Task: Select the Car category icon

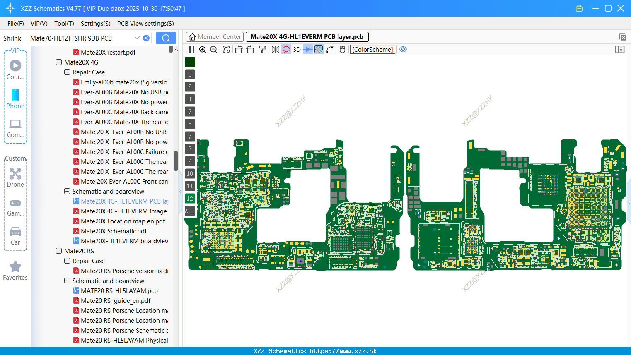Action: [15, 236]
